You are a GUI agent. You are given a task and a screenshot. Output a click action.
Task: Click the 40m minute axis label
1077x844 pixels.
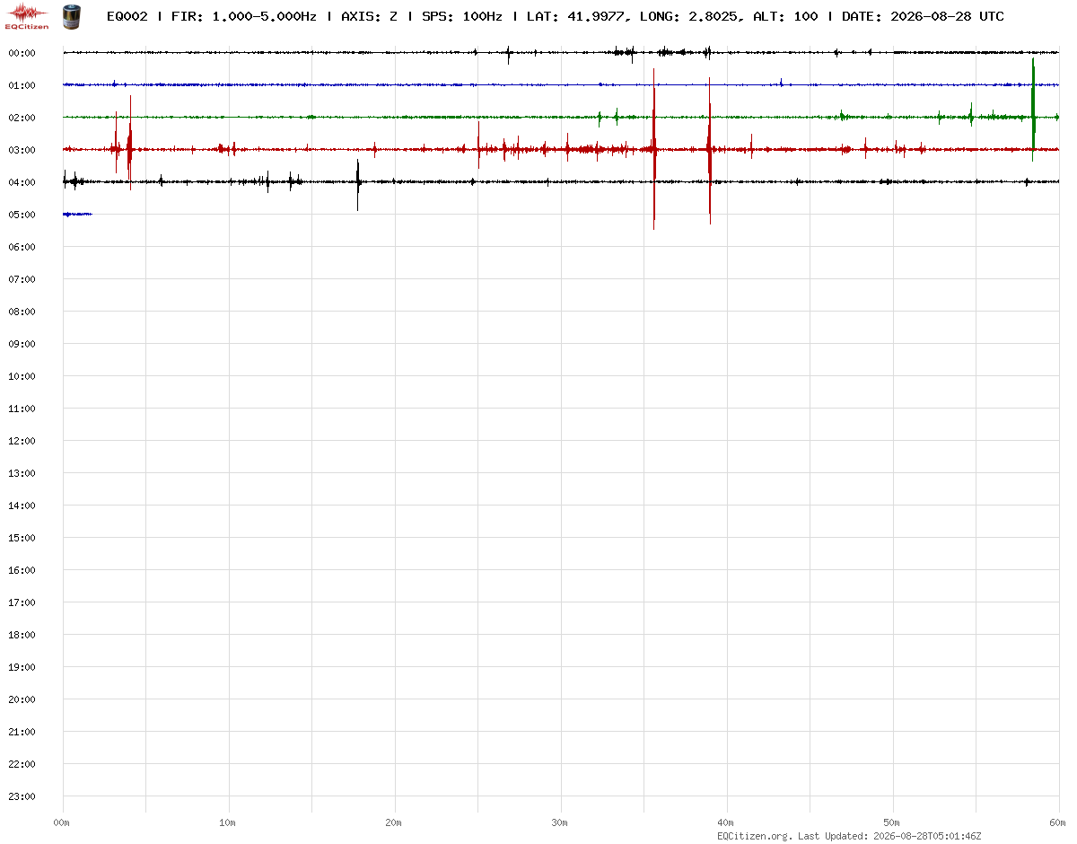726,822
